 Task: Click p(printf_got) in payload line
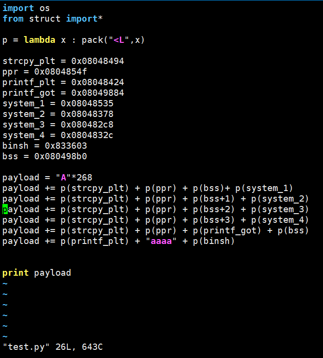227,230
